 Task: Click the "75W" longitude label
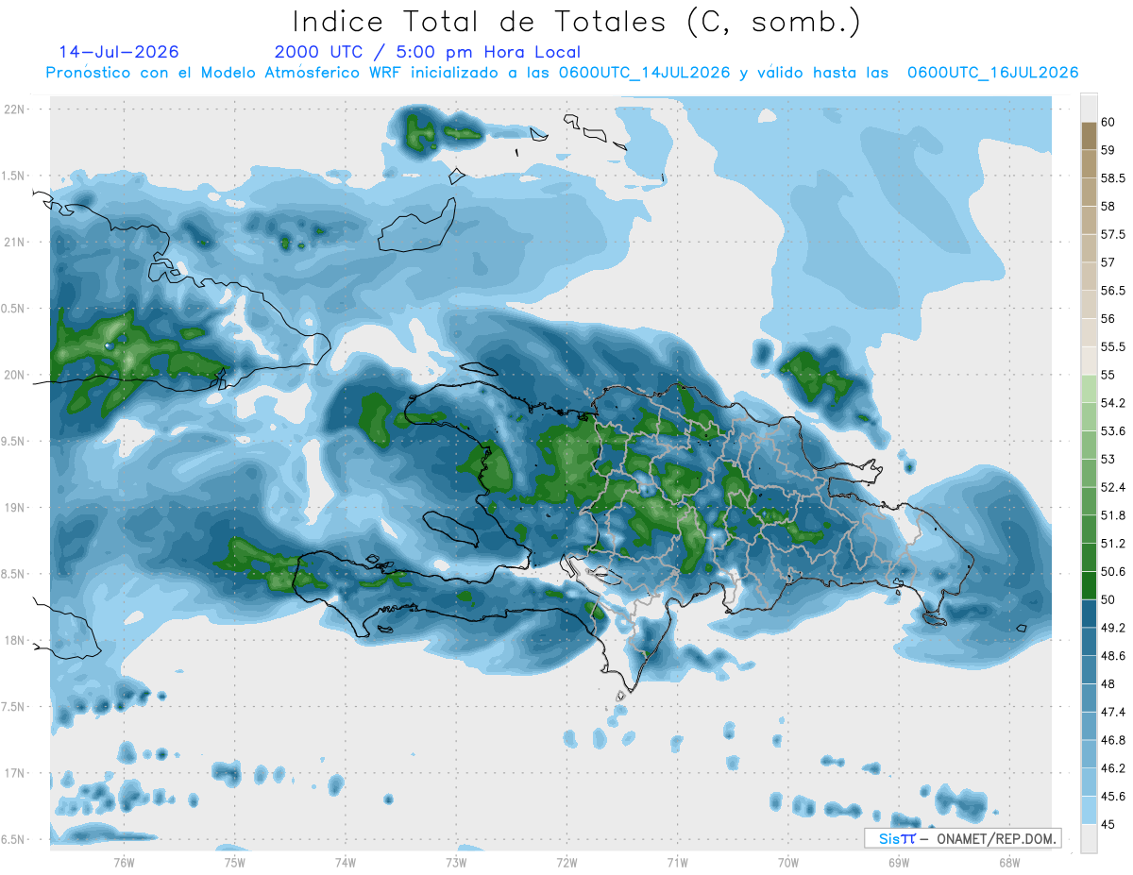coord(234,863)
